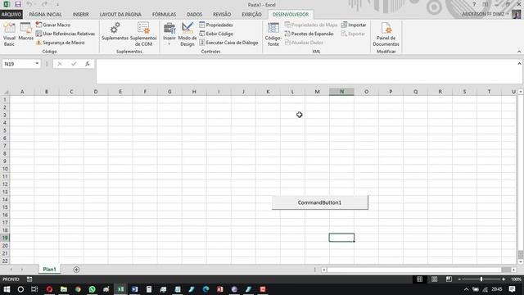This screenshot has height=295, width=524.
Task: Save the workbook from quick access toolbar
Action: point(18,4)
